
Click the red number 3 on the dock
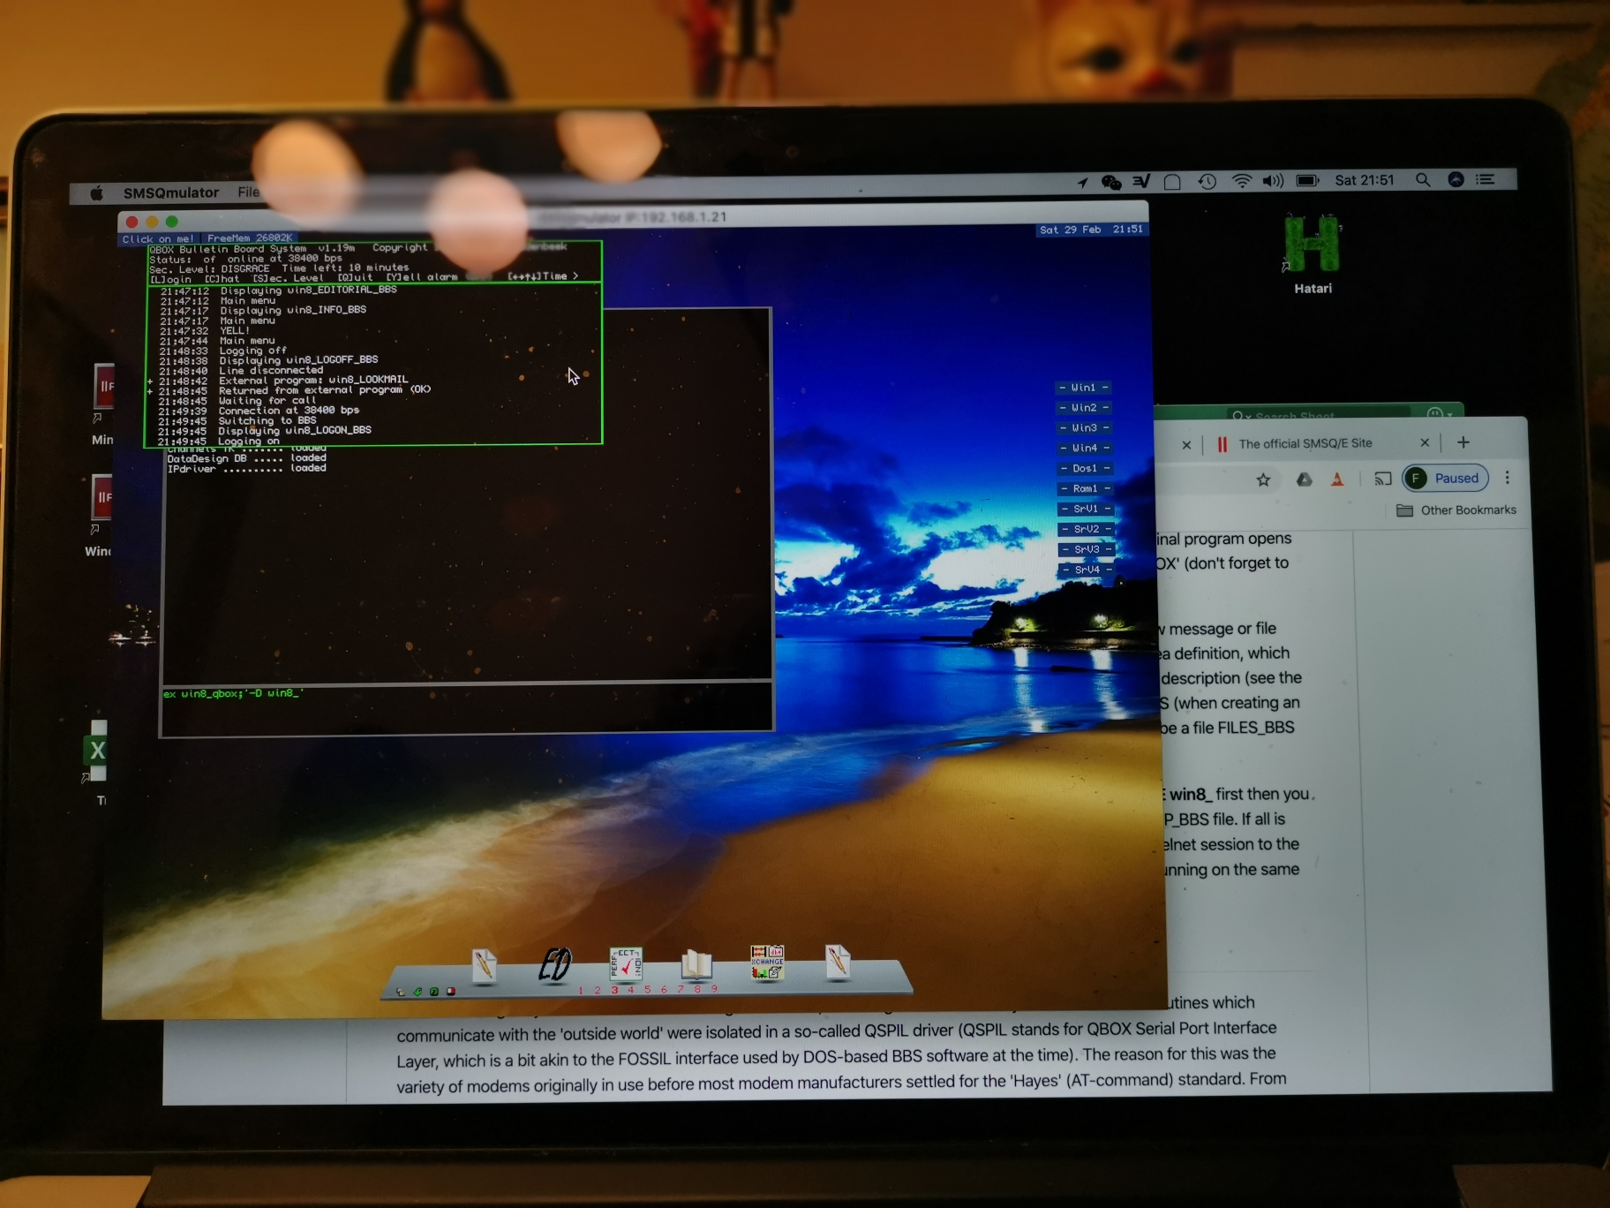click(x=614, y=990)
